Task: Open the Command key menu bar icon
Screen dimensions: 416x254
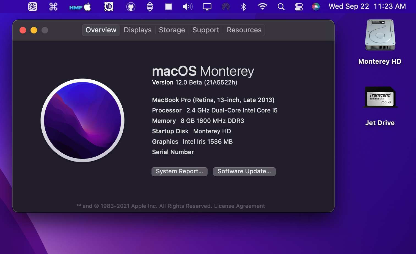Action: pos(53,7)
